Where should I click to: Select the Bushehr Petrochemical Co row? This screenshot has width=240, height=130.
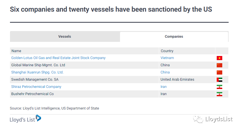[119, 94]
